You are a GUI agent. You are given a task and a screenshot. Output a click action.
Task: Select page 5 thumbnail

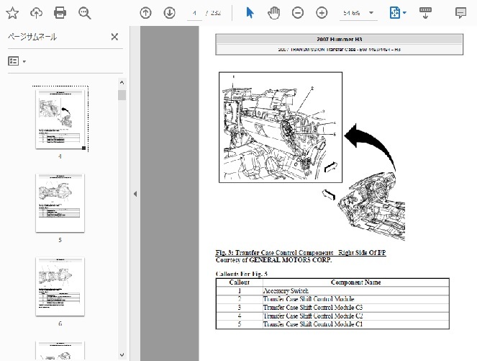60,203
